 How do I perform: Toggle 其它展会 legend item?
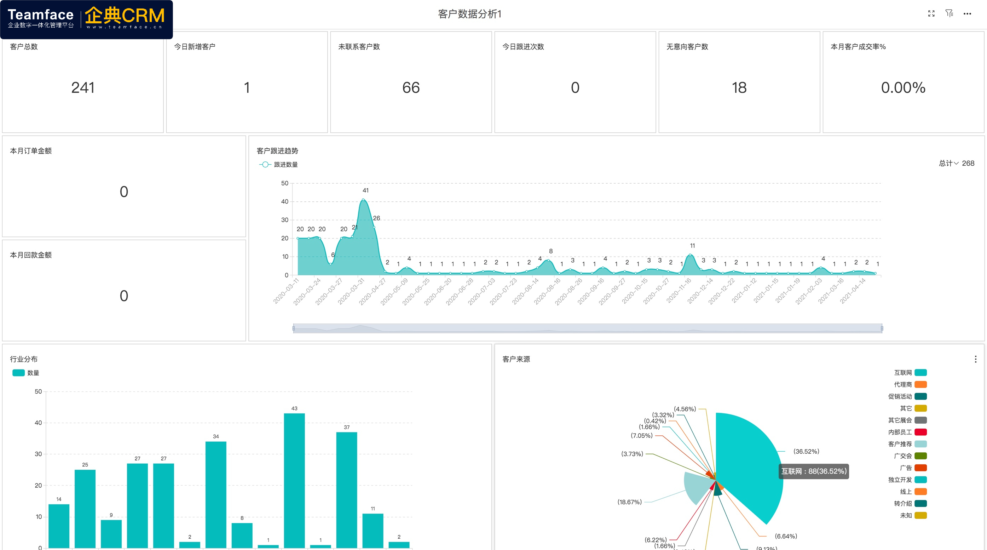907,420
